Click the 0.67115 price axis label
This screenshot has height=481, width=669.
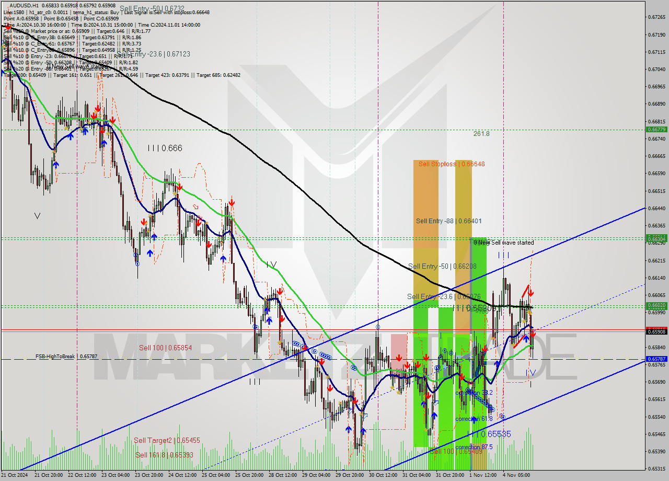(x=656, y=52)
